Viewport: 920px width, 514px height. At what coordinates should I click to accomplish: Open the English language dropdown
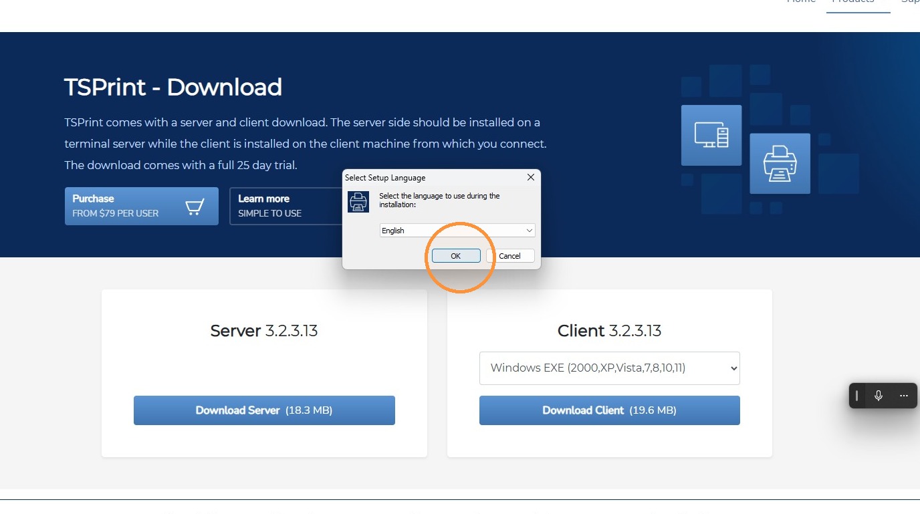coord(457,231)
